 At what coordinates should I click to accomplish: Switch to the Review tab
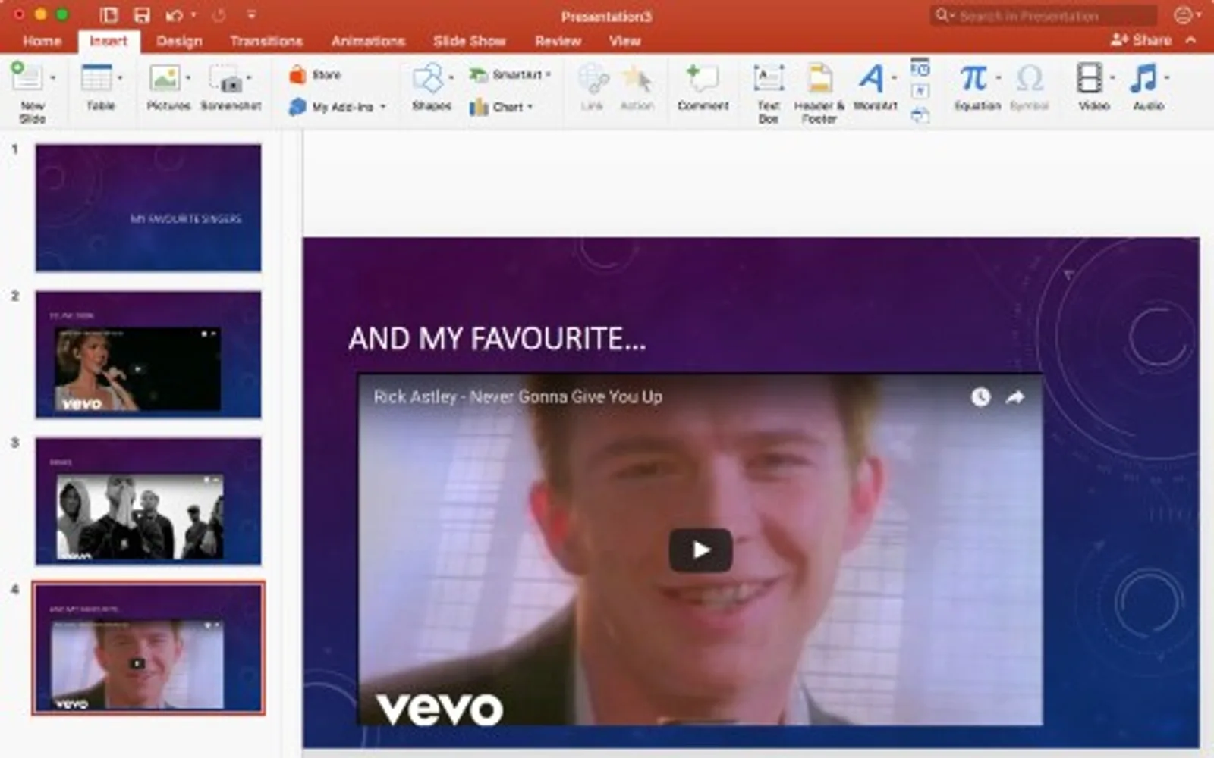(x=558, y=41)
